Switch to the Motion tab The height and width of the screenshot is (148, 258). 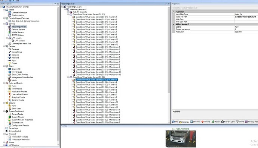pyautogui.click(x=216, y=122)
